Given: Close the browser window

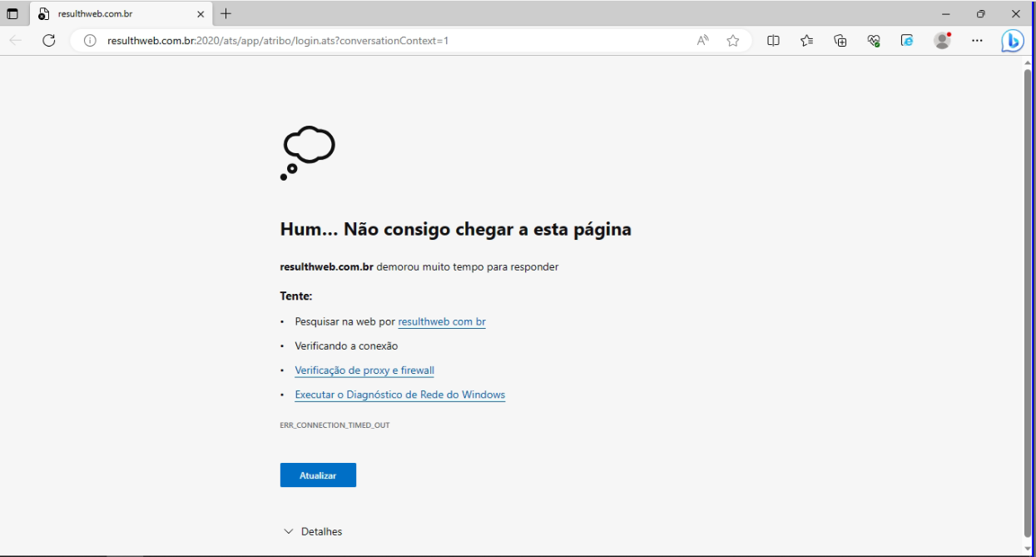Looking at the screenshot, I should point(1015,14).
